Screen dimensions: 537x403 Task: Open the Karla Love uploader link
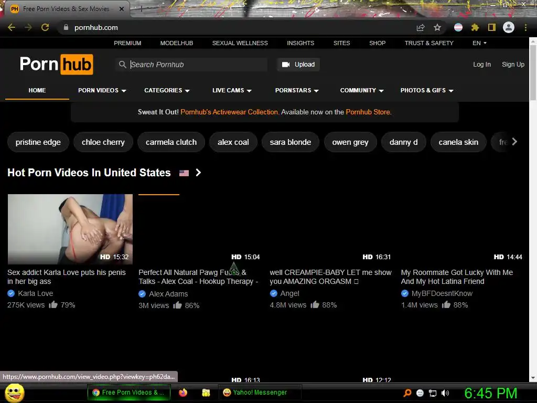[x=35, y=293]
